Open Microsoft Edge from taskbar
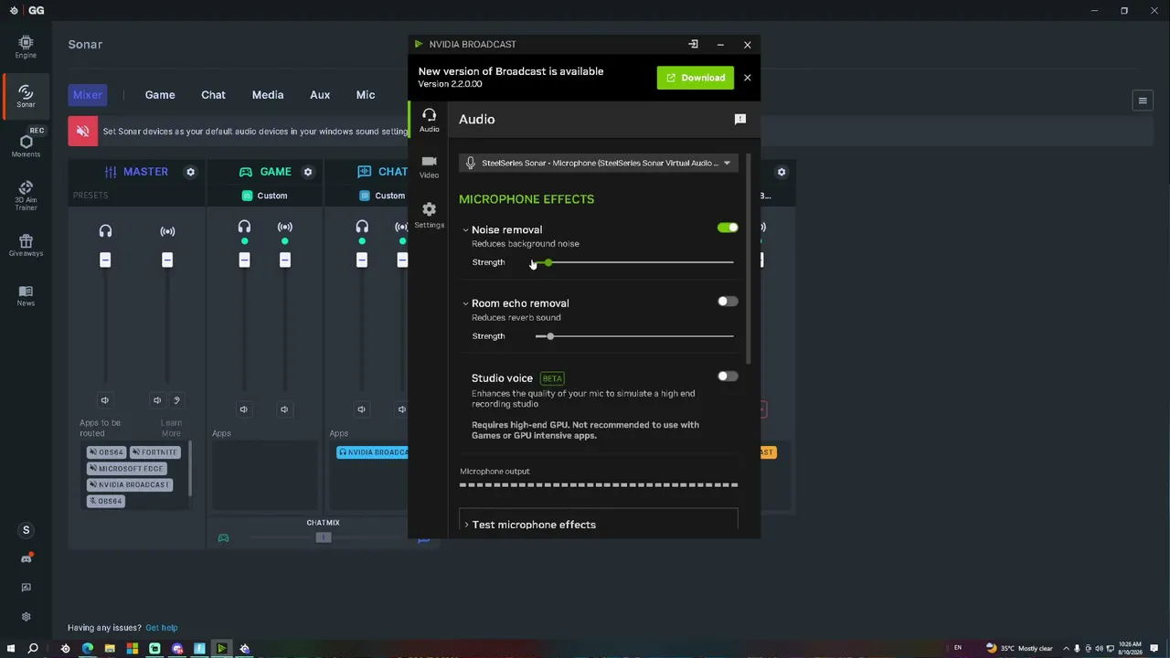Screen dimensions: 1170x658 click(88, 648)
